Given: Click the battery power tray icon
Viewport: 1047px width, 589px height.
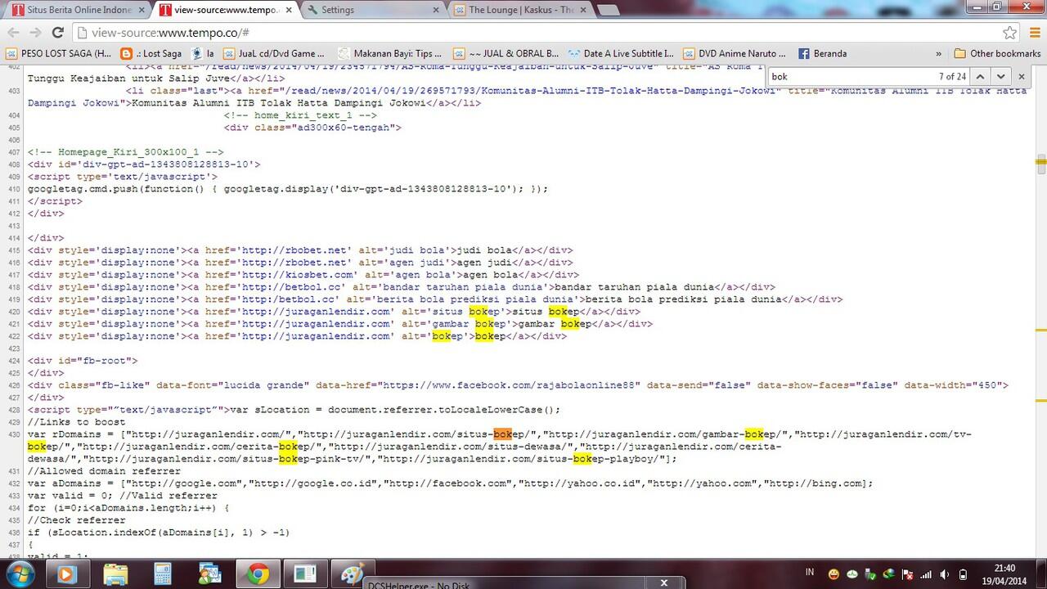Looking at the screenshot, I should pos(963,574).
